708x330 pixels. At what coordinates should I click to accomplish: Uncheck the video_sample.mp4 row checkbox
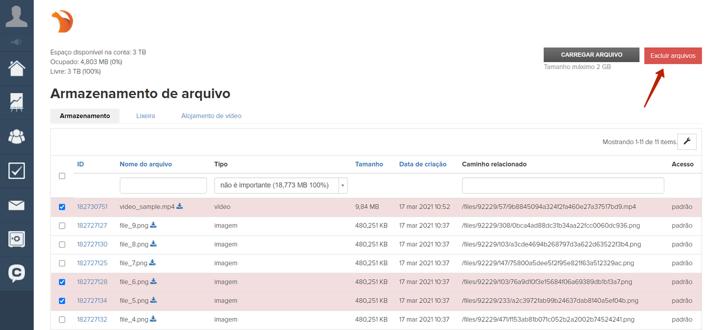click(63, 207)
